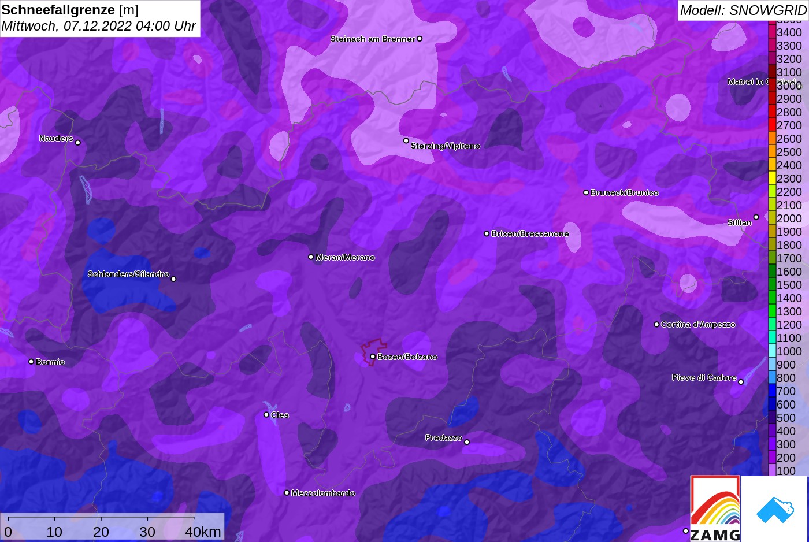Click the Modell: SNOWGRID label
The width and height of the screenshot is (809, 542).
(743, 10)
